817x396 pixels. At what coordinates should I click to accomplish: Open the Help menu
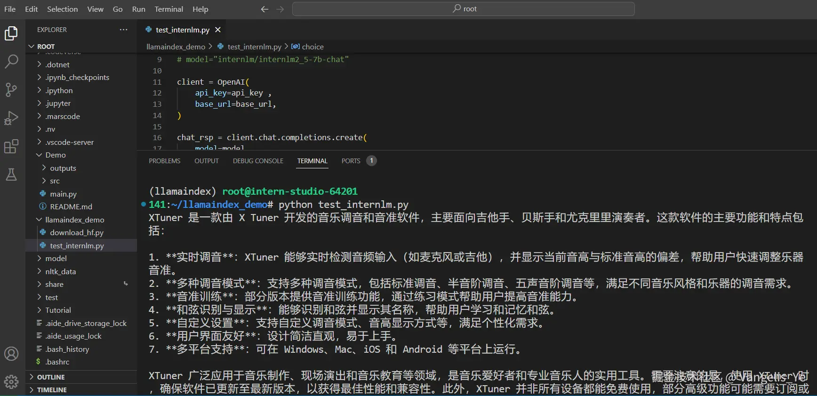200,9
